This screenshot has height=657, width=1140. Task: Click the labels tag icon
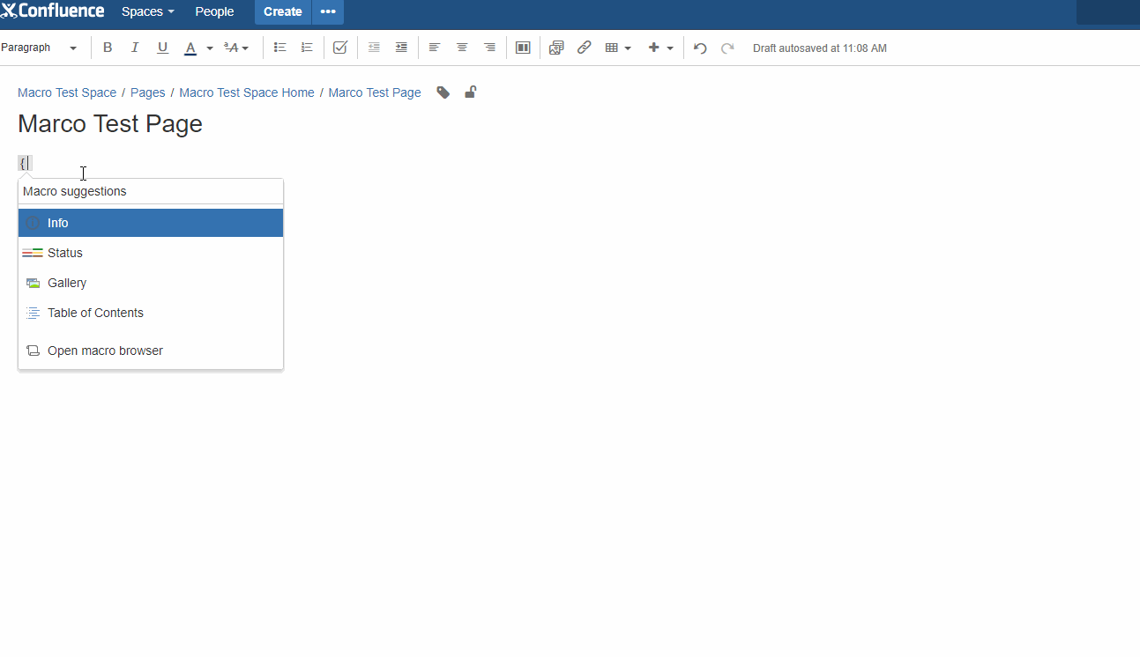pyautogui.click(x=443, y=92)
